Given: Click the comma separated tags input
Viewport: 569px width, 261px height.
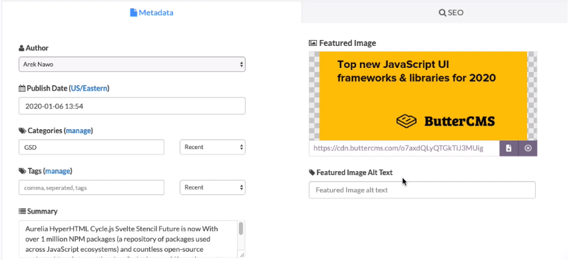Looking at the screenshot, I should (91, 188).
